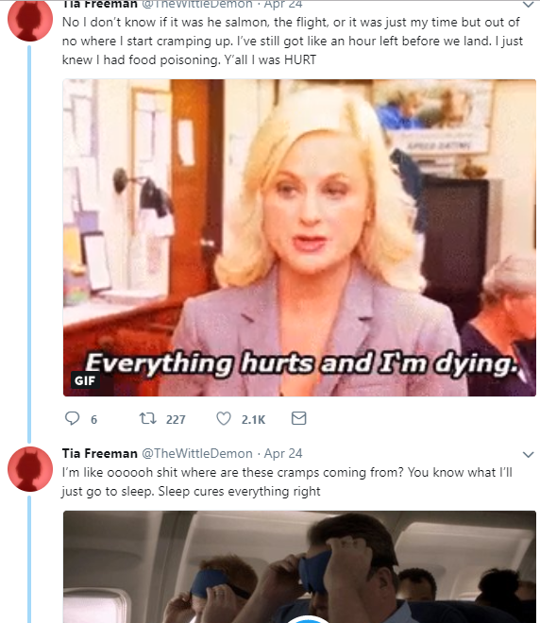Expand the cut-off chevron on the salmon tweet
540x623 pixels.
(x=528, y=5)
